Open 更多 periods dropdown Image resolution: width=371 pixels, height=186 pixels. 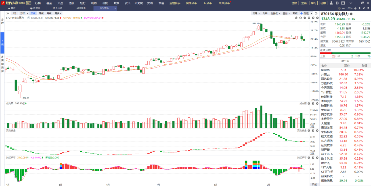(x=58, y=13)
